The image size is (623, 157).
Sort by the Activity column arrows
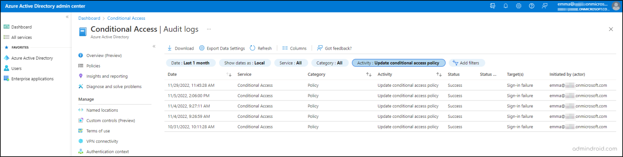pyautogui.click(x=439, y=75)
